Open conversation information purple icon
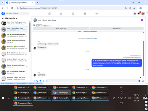This screenshot has width=148, height=111. [142, 20]
